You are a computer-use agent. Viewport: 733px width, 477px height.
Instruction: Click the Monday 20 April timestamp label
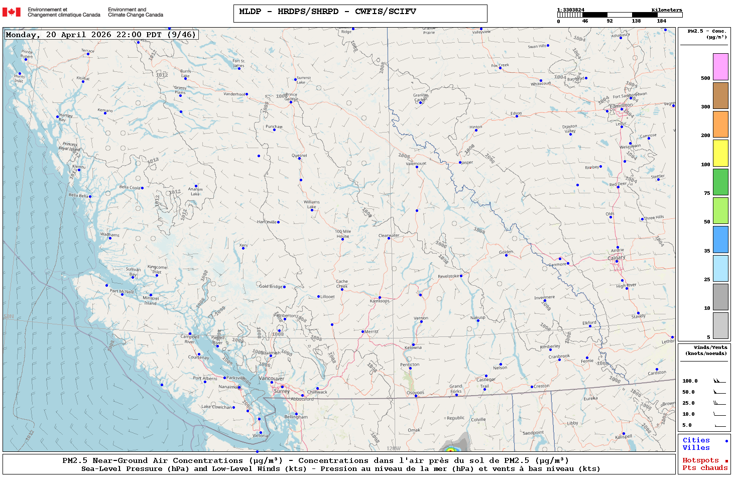100,35
